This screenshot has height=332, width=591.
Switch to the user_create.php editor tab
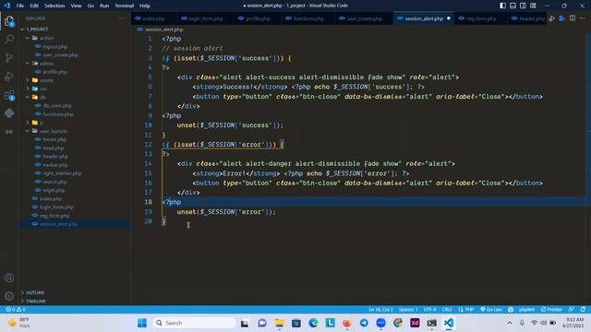point(364,18)
